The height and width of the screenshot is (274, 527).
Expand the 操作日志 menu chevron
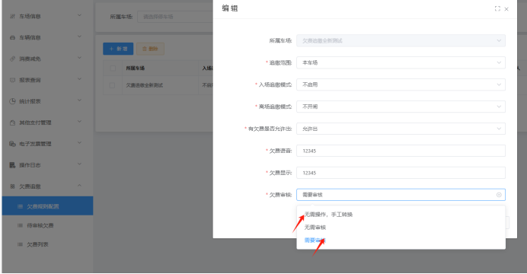(79, 164)
